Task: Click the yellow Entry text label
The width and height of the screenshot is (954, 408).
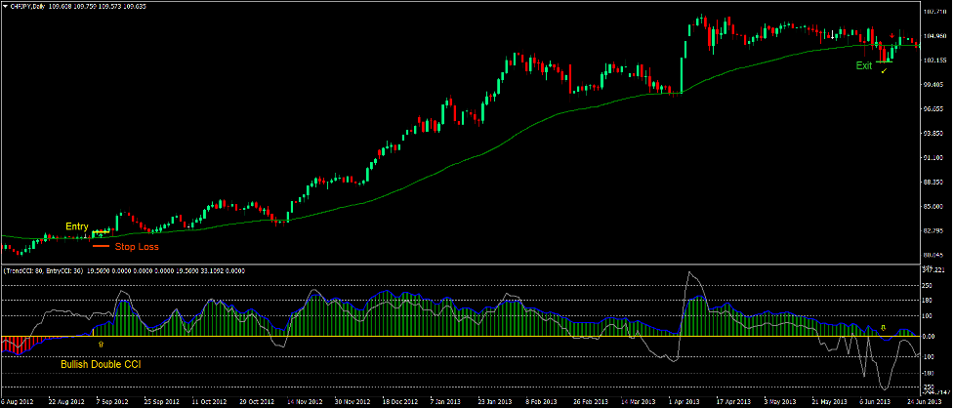Action: point(76,226)
